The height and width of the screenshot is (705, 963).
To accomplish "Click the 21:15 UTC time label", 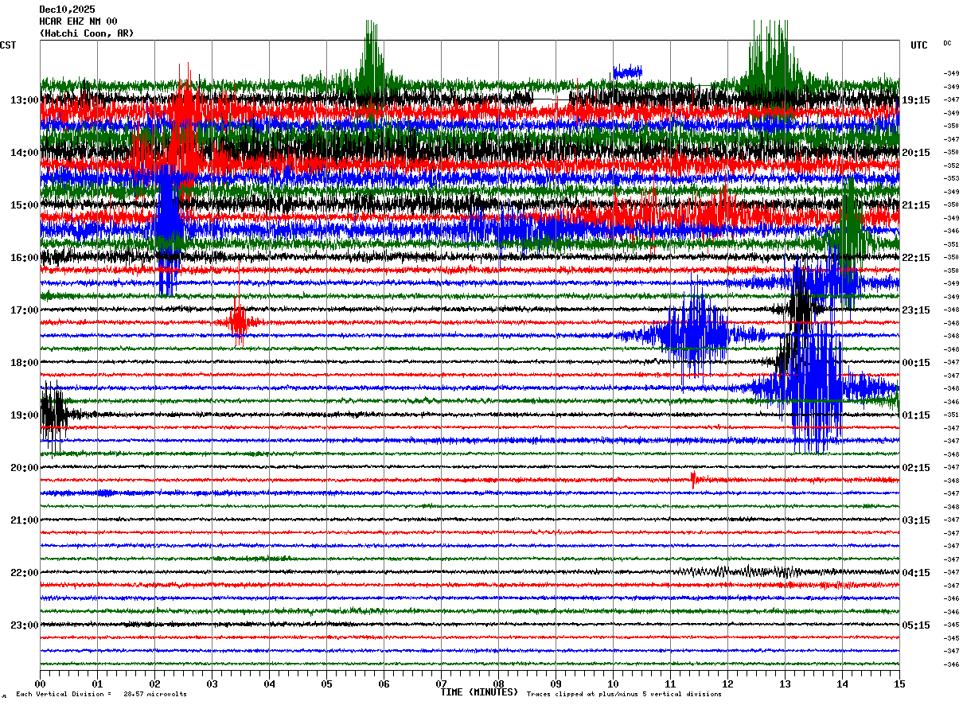I will pyautogui.click(x=916, y=205).
